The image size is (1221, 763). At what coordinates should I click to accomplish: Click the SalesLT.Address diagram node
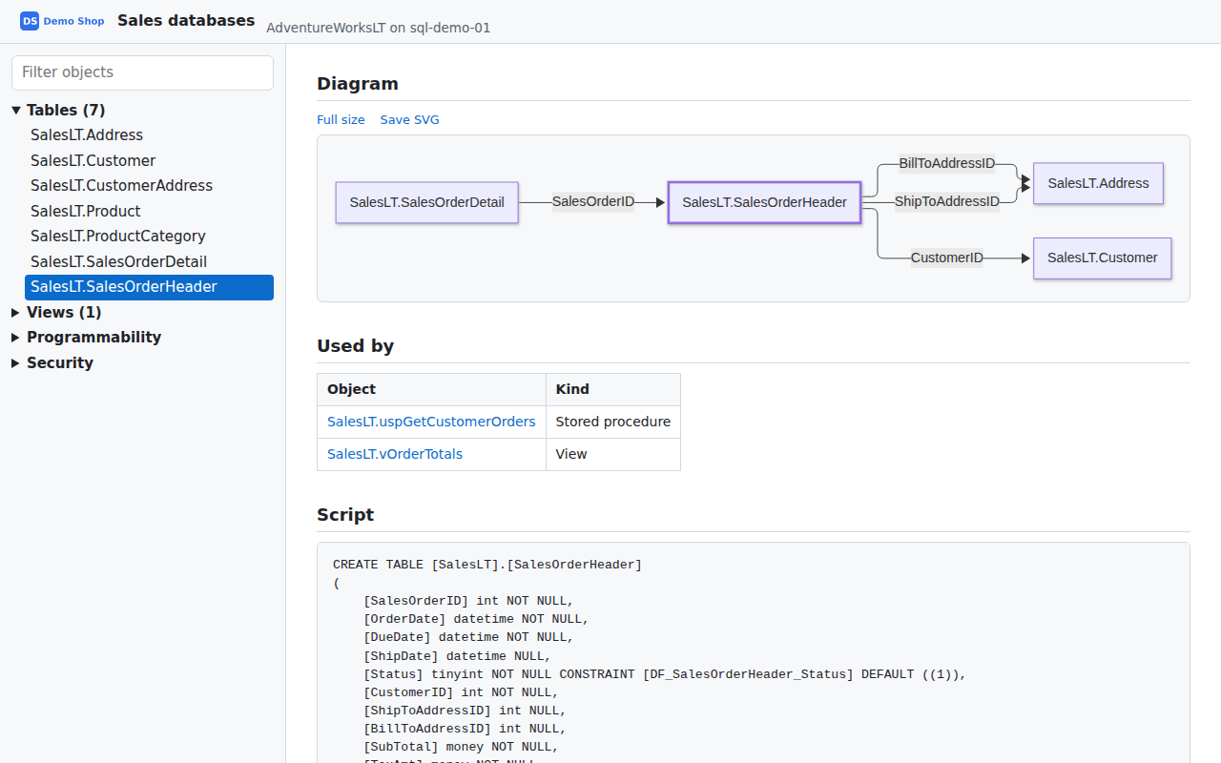[1098, 183]
